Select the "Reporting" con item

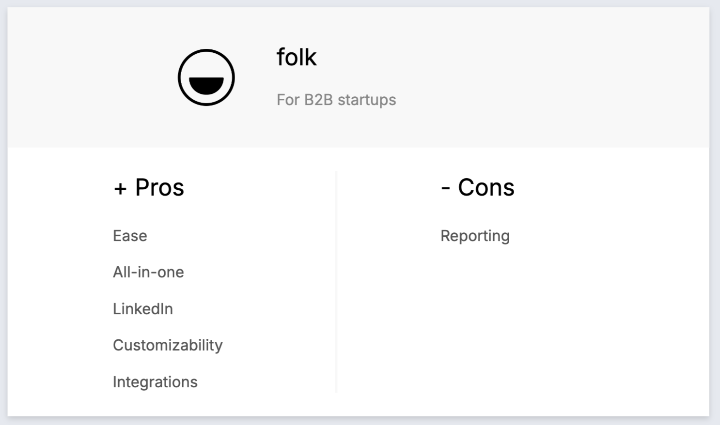point(475,236)
